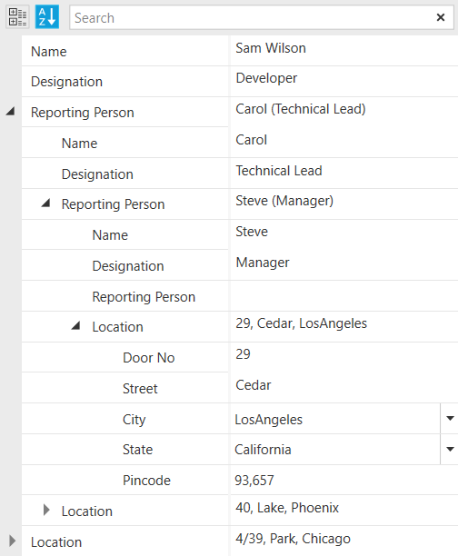
Task: Toggle alphabetical A-Z sort button
Action: (x=47, y=17)
